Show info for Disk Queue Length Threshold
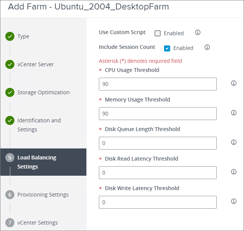This screenshot has height=231, width=244. click(x=234, y=142)
